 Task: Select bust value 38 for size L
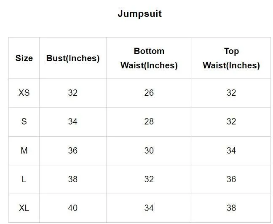(x=73, y=179)
